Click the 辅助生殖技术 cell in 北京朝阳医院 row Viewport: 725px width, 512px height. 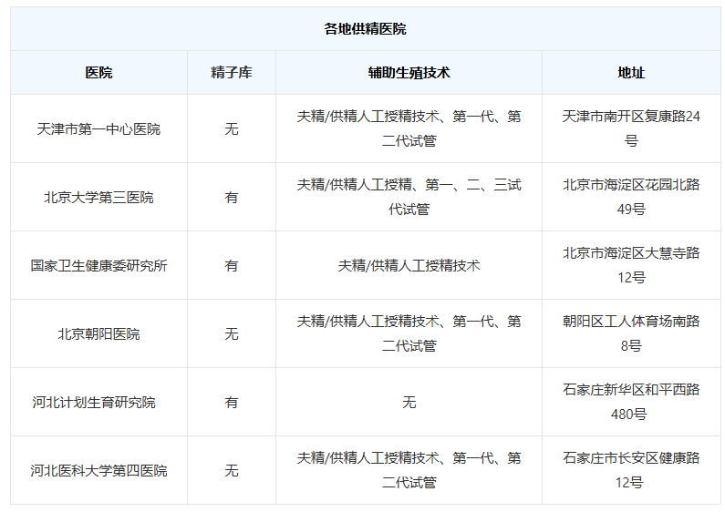(x=409, y=333)
